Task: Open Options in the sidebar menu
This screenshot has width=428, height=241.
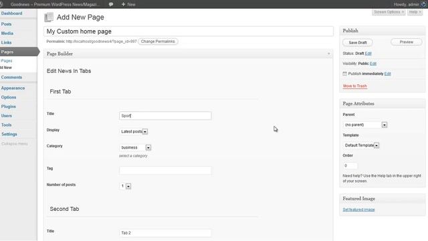Action: click(9, 97)
